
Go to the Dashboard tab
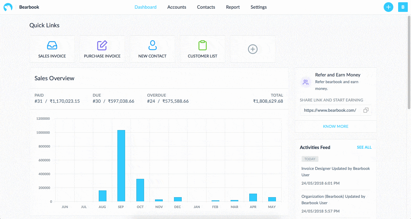145,7
